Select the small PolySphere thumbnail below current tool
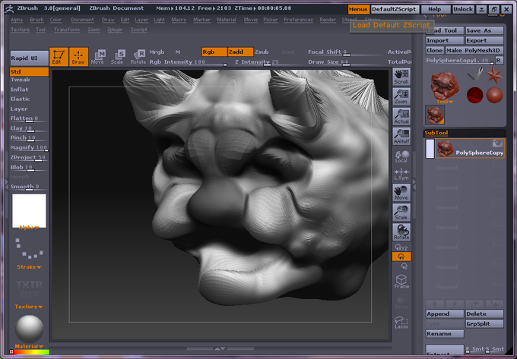 (435, 115)
